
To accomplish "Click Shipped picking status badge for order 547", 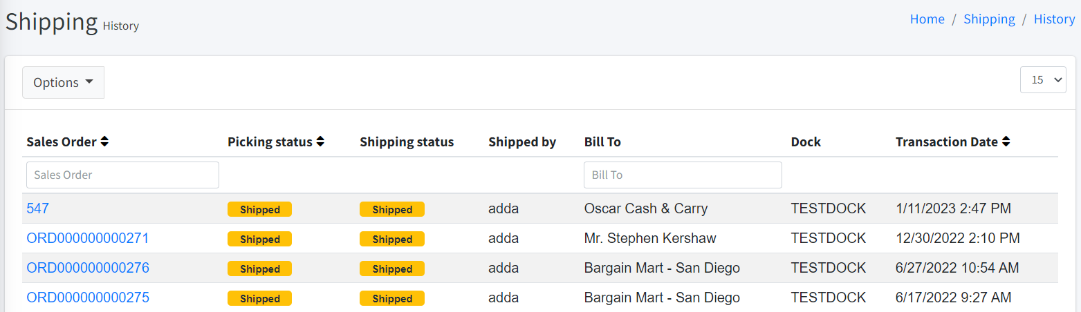I will [x=259, y=210].
